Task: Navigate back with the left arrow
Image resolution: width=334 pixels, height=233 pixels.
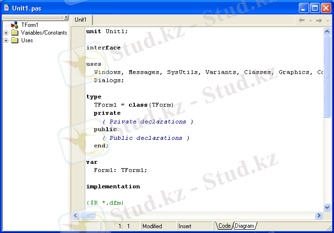Action: 302,20
